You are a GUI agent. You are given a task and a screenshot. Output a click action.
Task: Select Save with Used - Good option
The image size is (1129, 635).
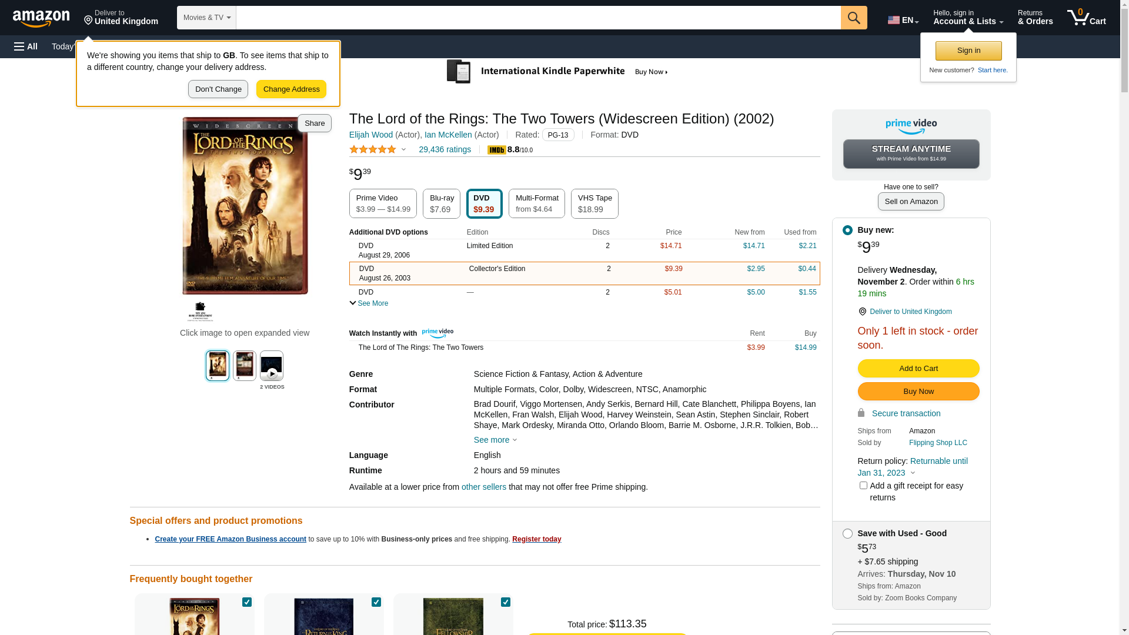pyautogui.click(x=847, y=534)
